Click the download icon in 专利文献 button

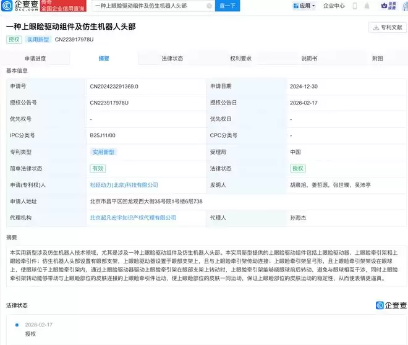click(x=375, y=27)
